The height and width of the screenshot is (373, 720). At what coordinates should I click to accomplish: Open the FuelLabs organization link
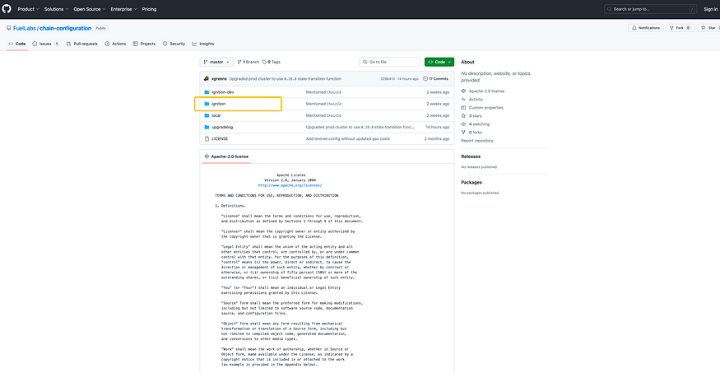point(25,29)
